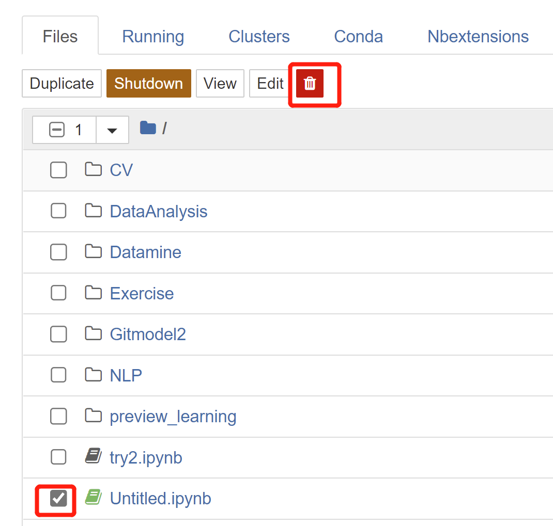
Task: Click the try2.ipynb notebook icon
Action: [93, 456]
